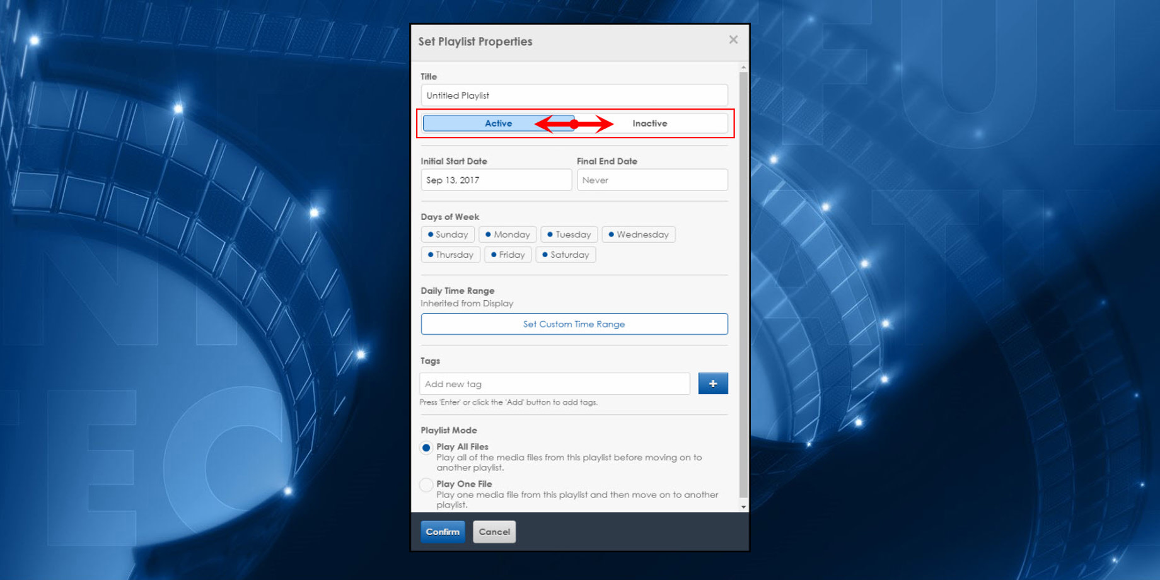Toggle the Saturday day button
The height and width of the screenshot is (580, 1160).
pos(565,255)
